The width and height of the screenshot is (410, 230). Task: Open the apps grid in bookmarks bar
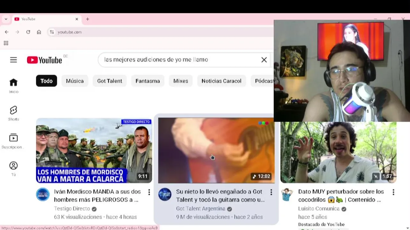tap(6, 43)
